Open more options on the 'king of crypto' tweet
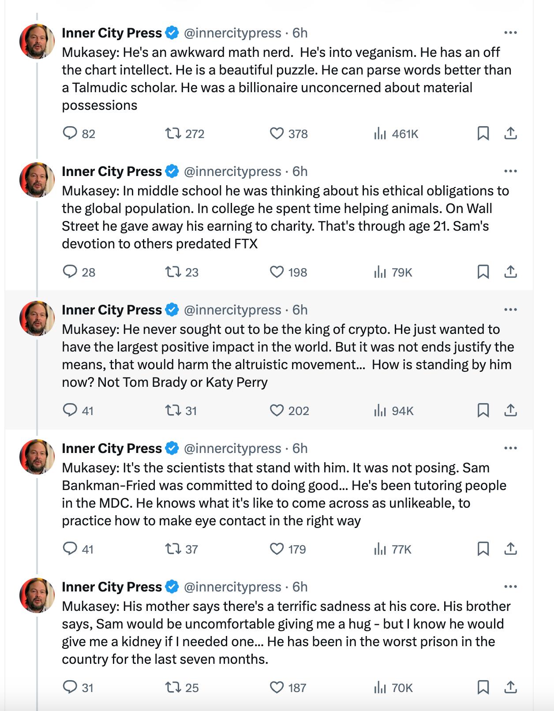 pyautogui.click(x=510, y=310)
